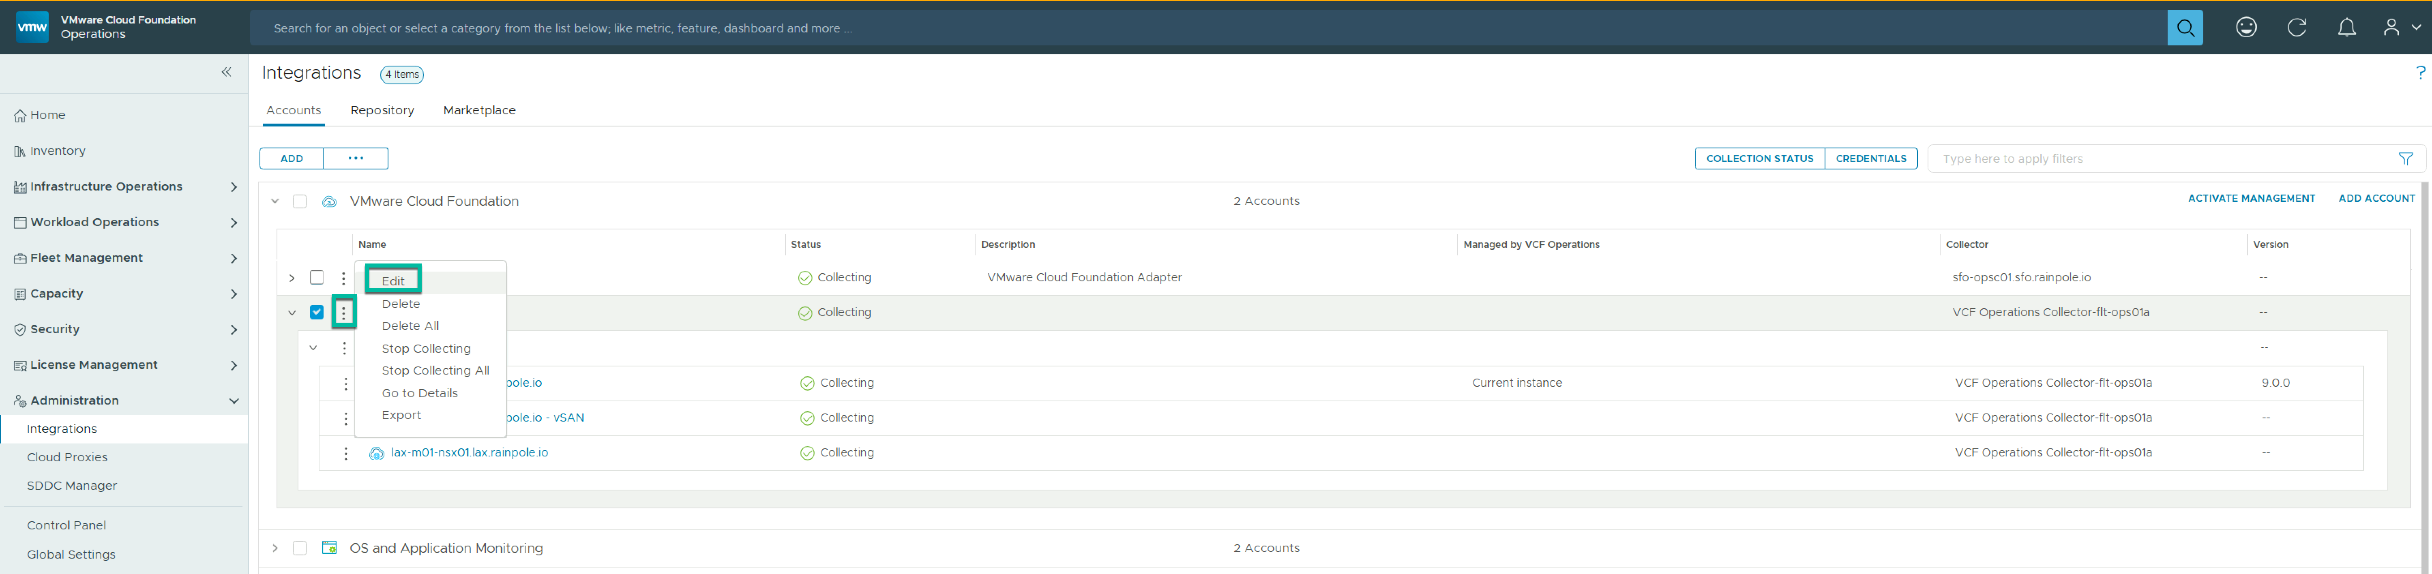Open actions menu for lax-m01-nsx01 row
The image size is (2432, 574).
[345, 453]
